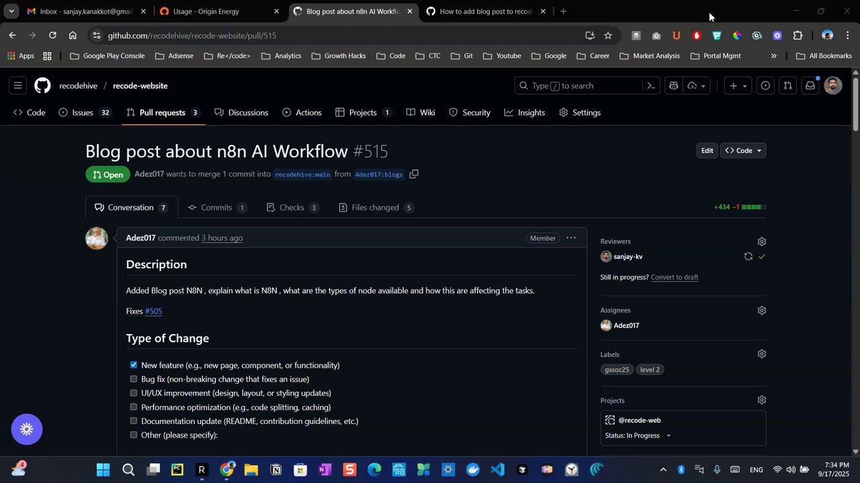Go back to previous browser page
This screenshot has height=483, width=860.
click(13, 36)
